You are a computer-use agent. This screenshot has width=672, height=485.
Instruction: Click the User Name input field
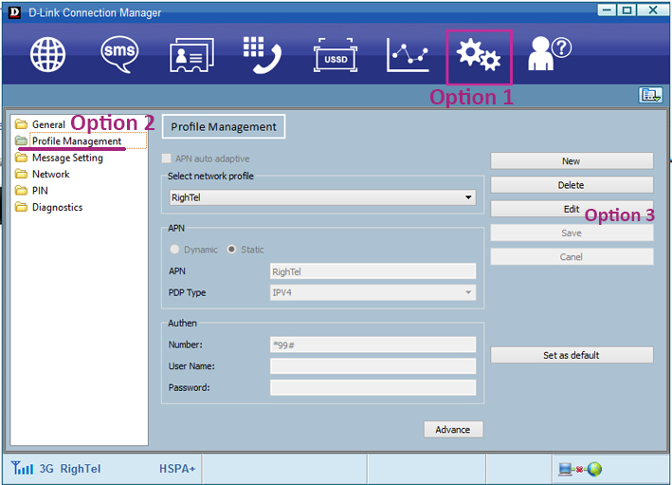tap(372, 366)
